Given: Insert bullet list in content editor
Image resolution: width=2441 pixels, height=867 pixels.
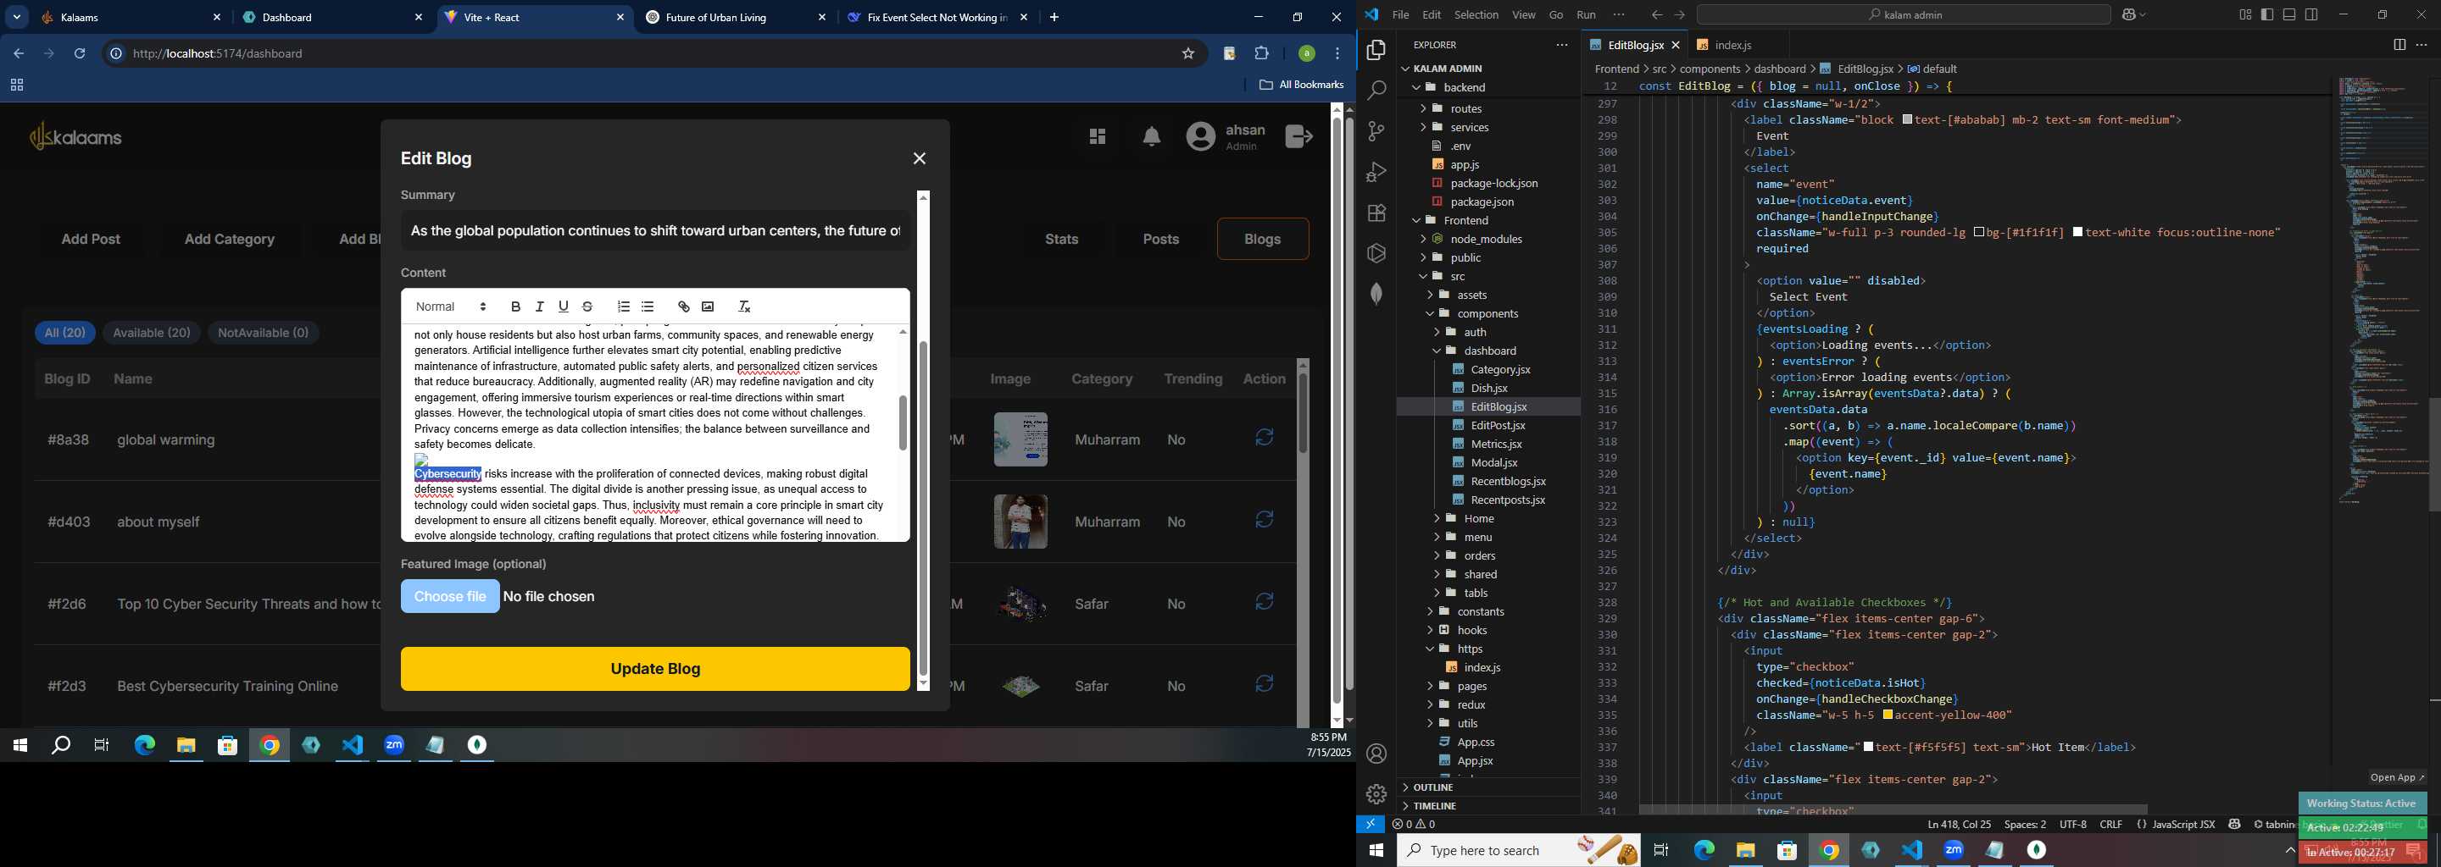Looking at the screenshot, I should tap(648, 306).
